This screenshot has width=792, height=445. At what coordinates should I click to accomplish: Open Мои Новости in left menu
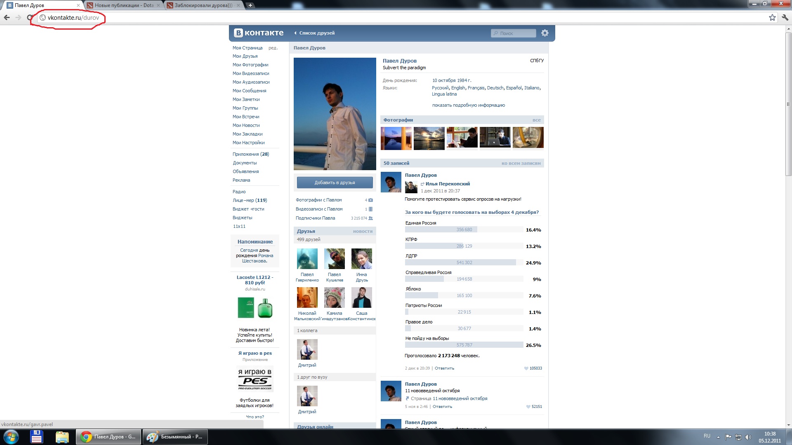click(x=246, y=126)
